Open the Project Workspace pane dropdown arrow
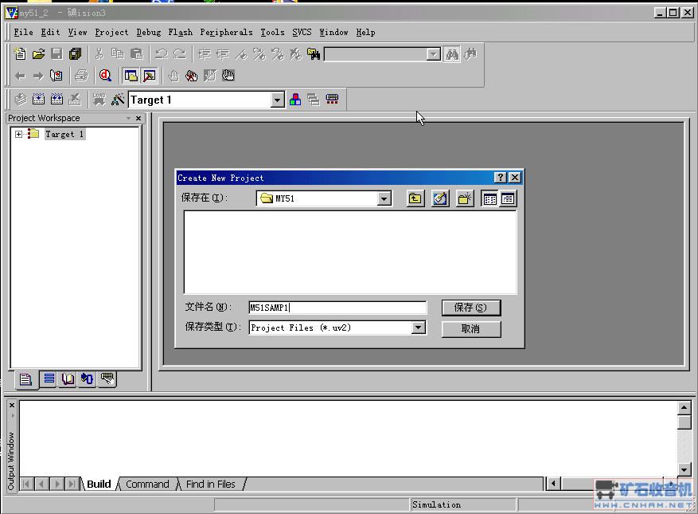Screen dimensions: 698x514 [x=128, y=118]
